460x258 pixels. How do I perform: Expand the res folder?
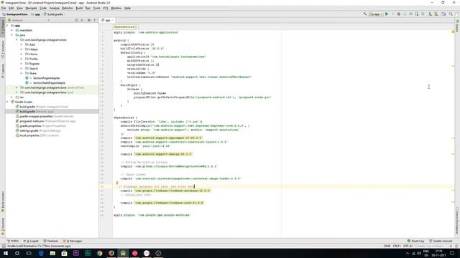pyautogui.click(x=12, y=97)
